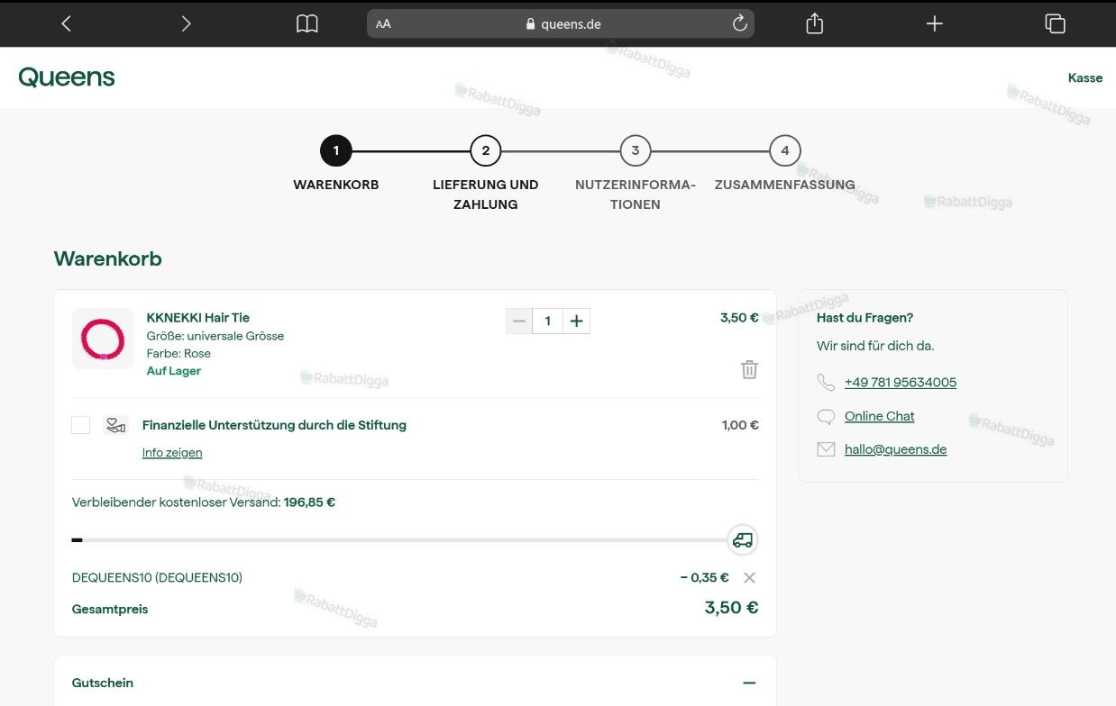Screen dimensions: 1116x706
Task: Click the 'Auf Lager' stock status
Action: [174, 371]
